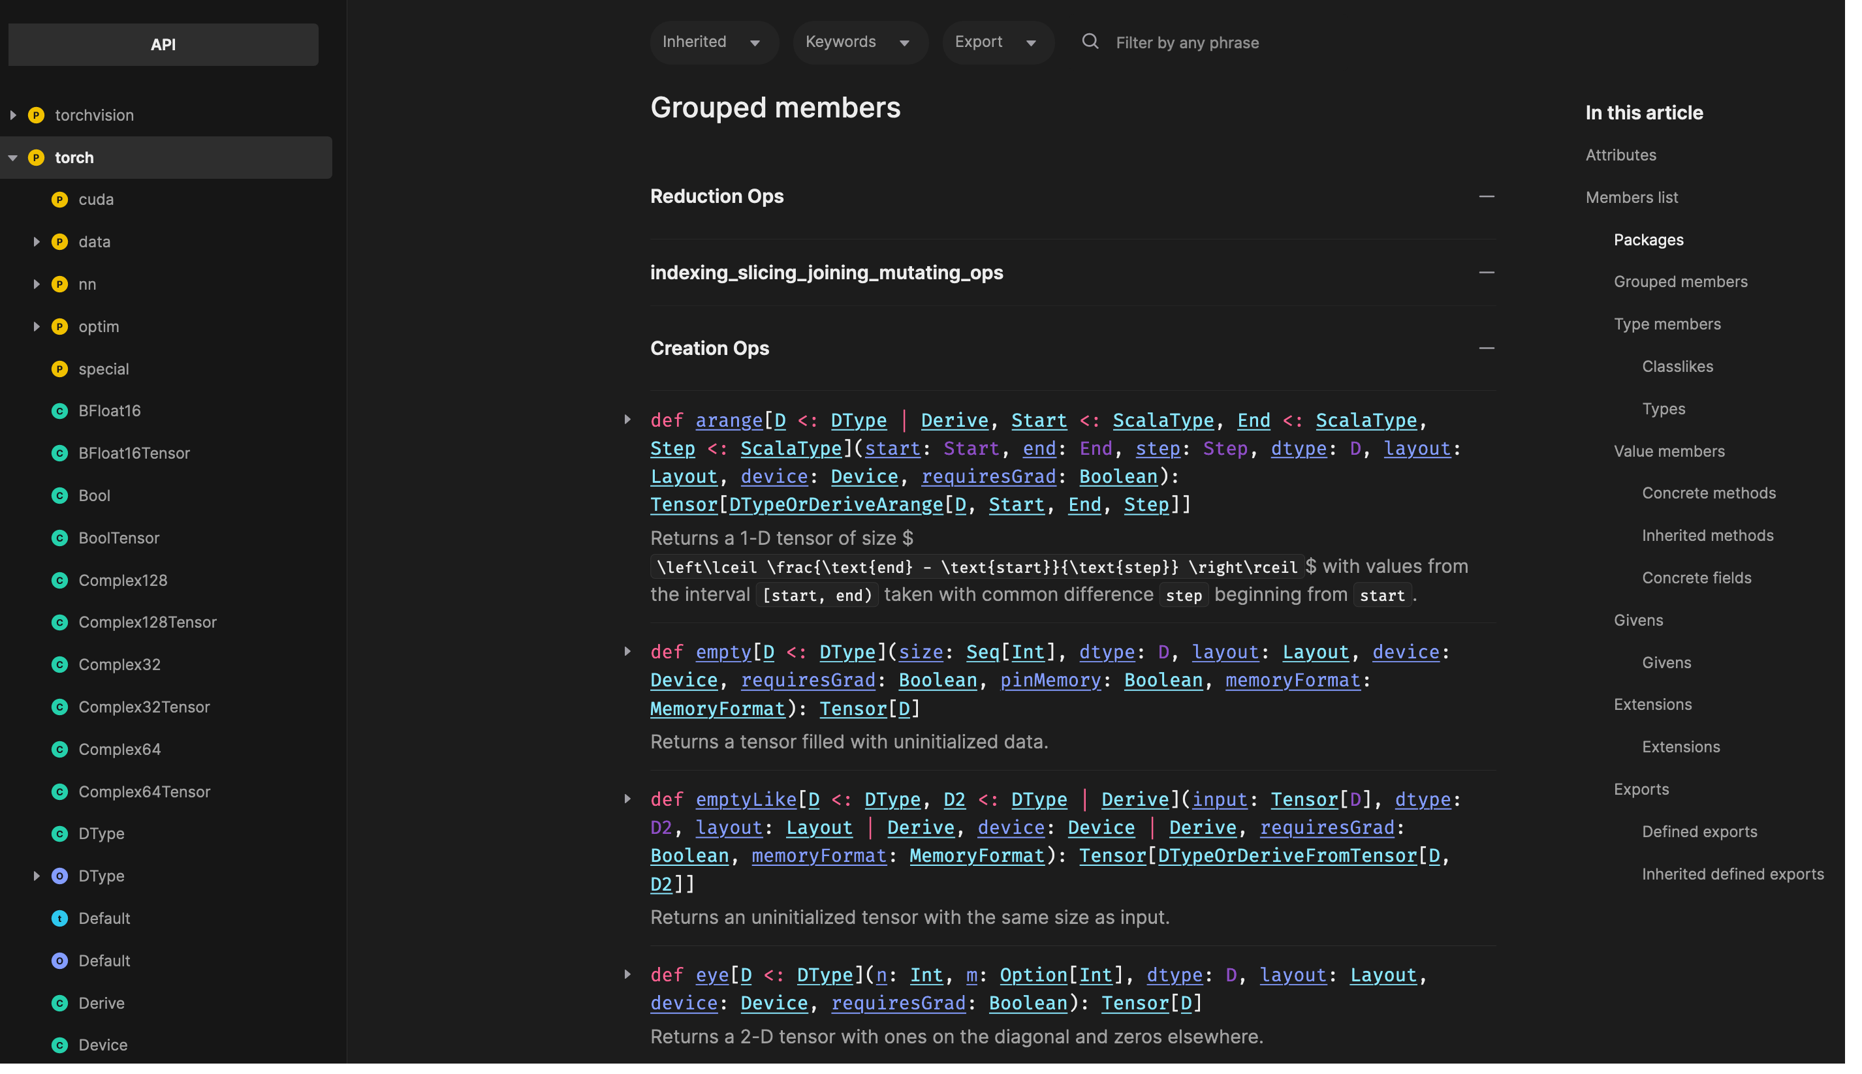1862x1074 pixels.
Task: Click the object icon beside expandable DType
Action: tap(60, 876)
